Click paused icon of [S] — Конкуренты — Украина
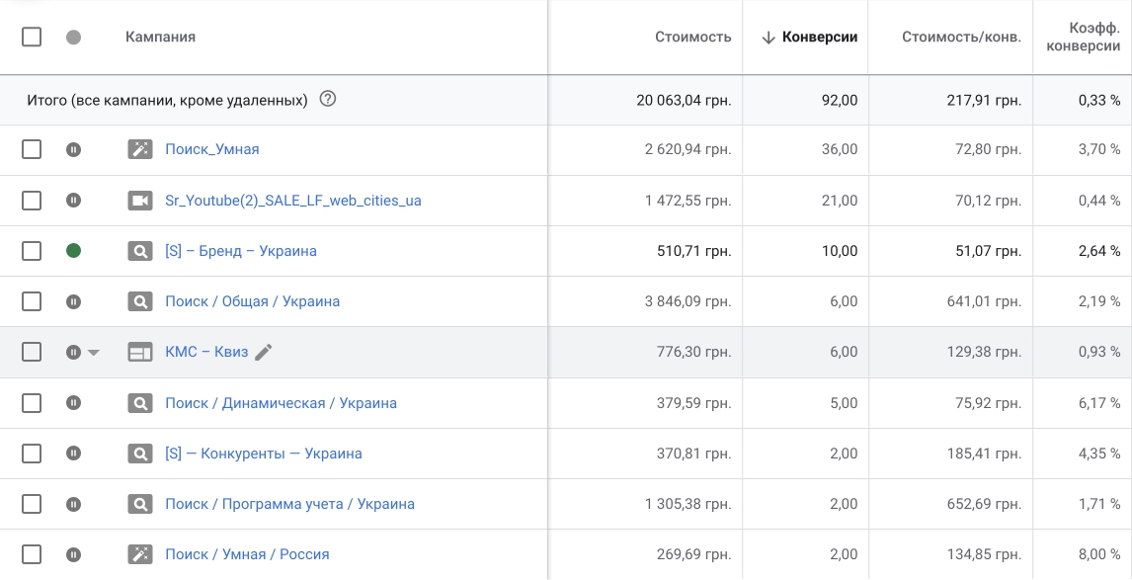 pyautogui.click(x=74, y=454)
